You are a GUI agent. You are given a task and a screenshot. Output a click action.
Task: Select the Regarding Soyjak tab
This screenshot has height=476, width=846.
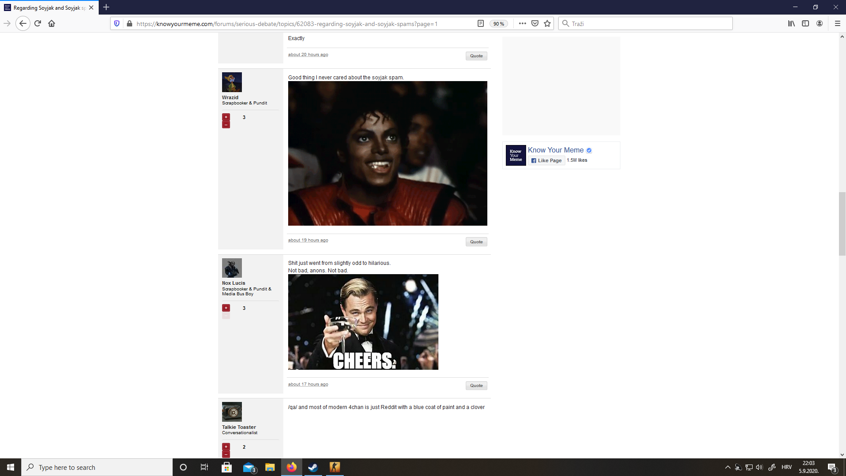coord(46,7)
